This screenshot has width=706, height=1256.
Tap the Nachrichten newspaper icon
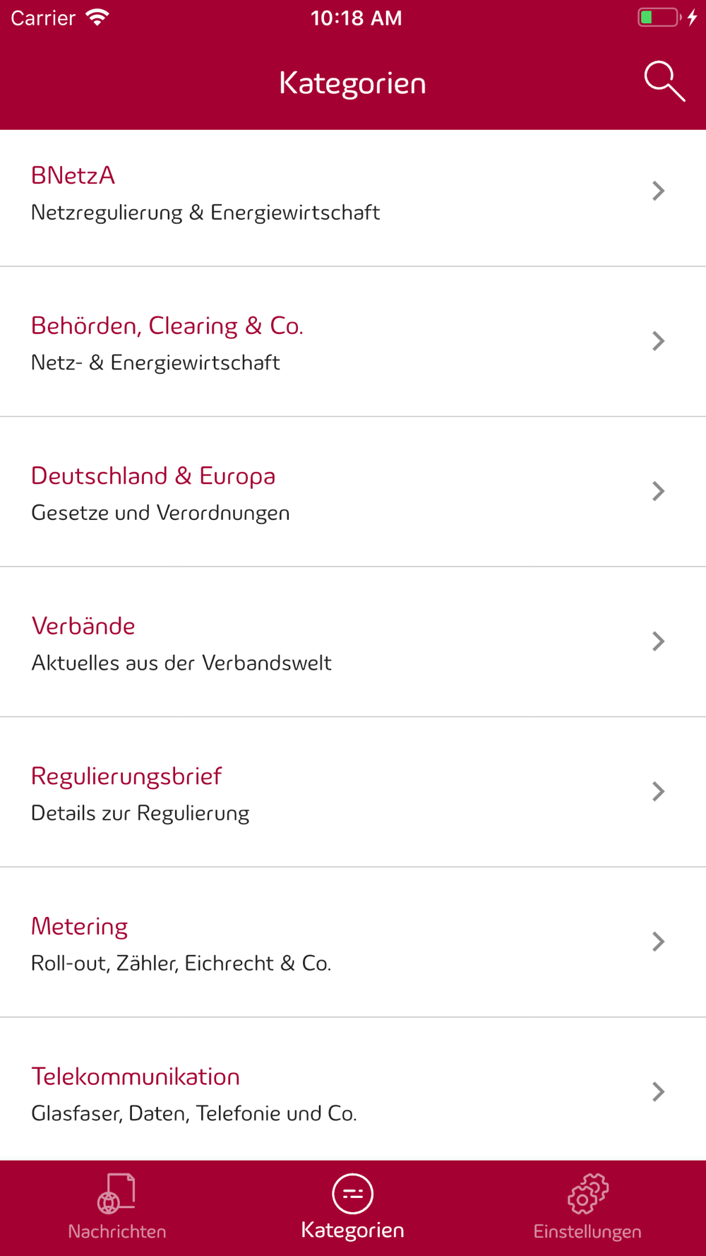[116, 1193]
